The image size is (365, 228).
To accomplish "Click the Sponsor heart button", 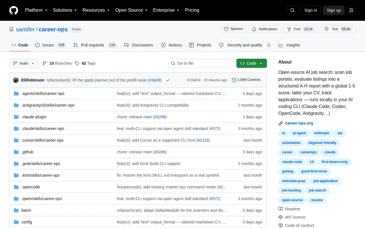I will (234, 29).
